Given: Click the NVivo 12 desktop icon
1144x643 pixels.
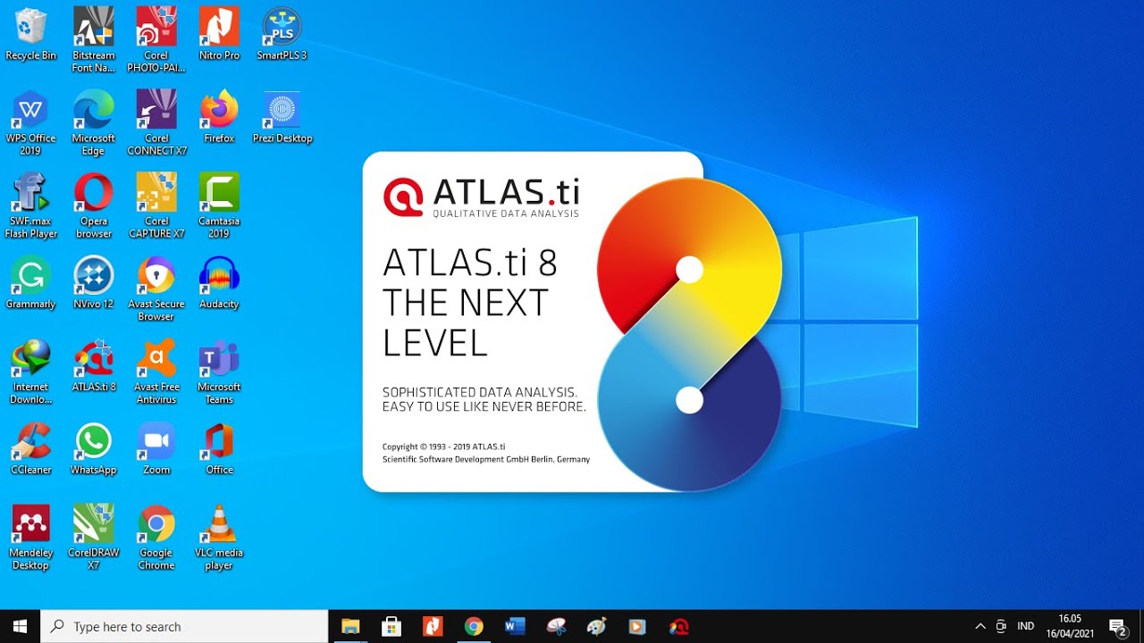Looking at the screenshot, I should click(x=94, y=283).
